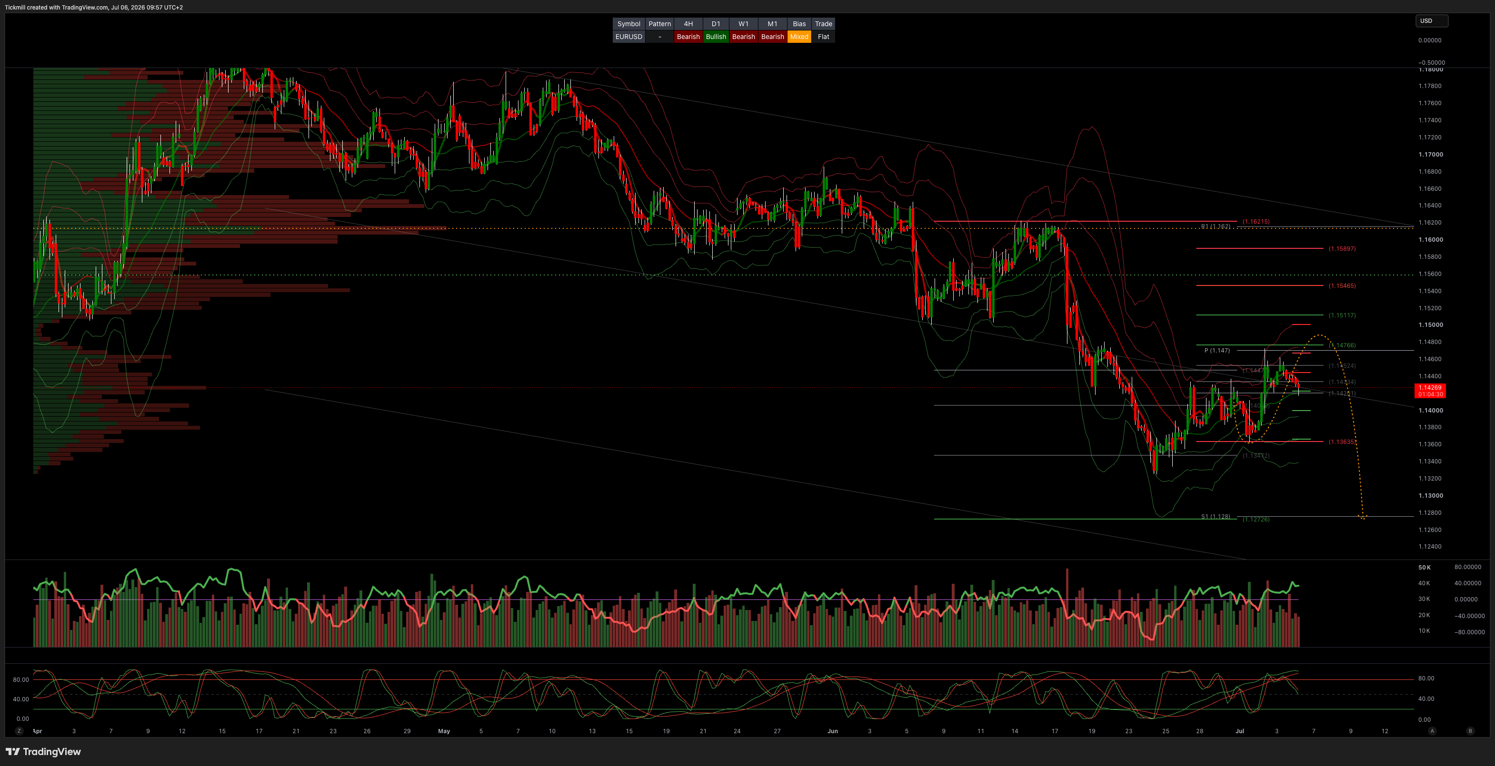Image resolution: width=1495 pixels, height=766 pixels.
Task: Click the Jul date marker on the time axis
Action: [1239, 731]
